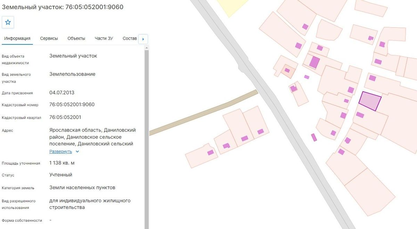
Task: Click the number in the Кадастровый номер row
Action: 72,104
